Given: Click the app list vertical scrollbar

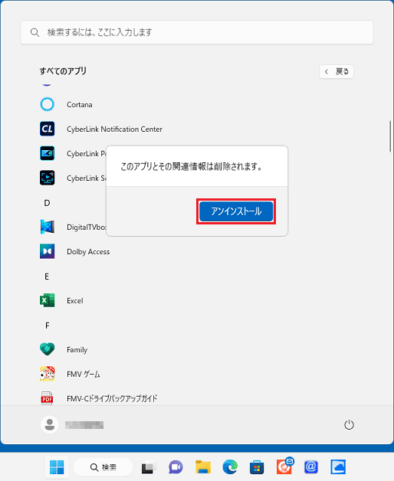Looking at the screenshot, I should (x=390, y=136).
